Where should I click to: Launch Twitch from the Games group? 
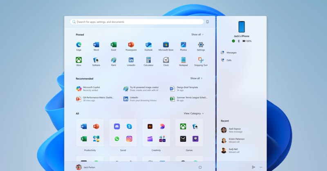(195, 139)
